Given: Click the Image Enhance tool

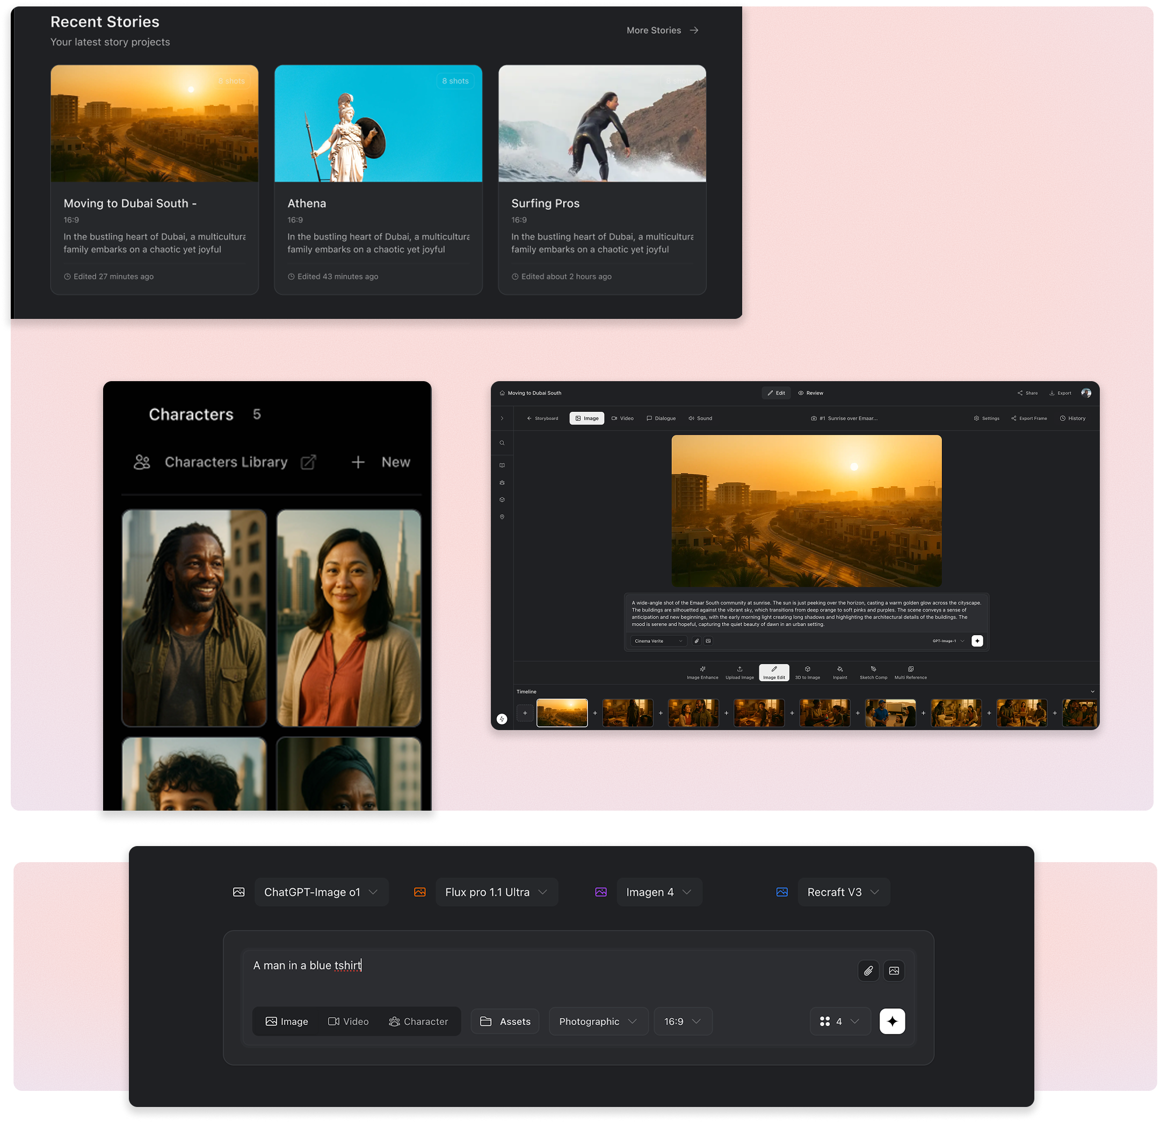Looking at the screenshot, I should pyautogui.click(x=702, y=672).
